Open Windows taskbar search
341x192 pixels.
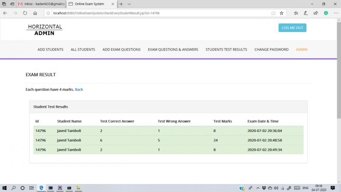pos(14,188)
